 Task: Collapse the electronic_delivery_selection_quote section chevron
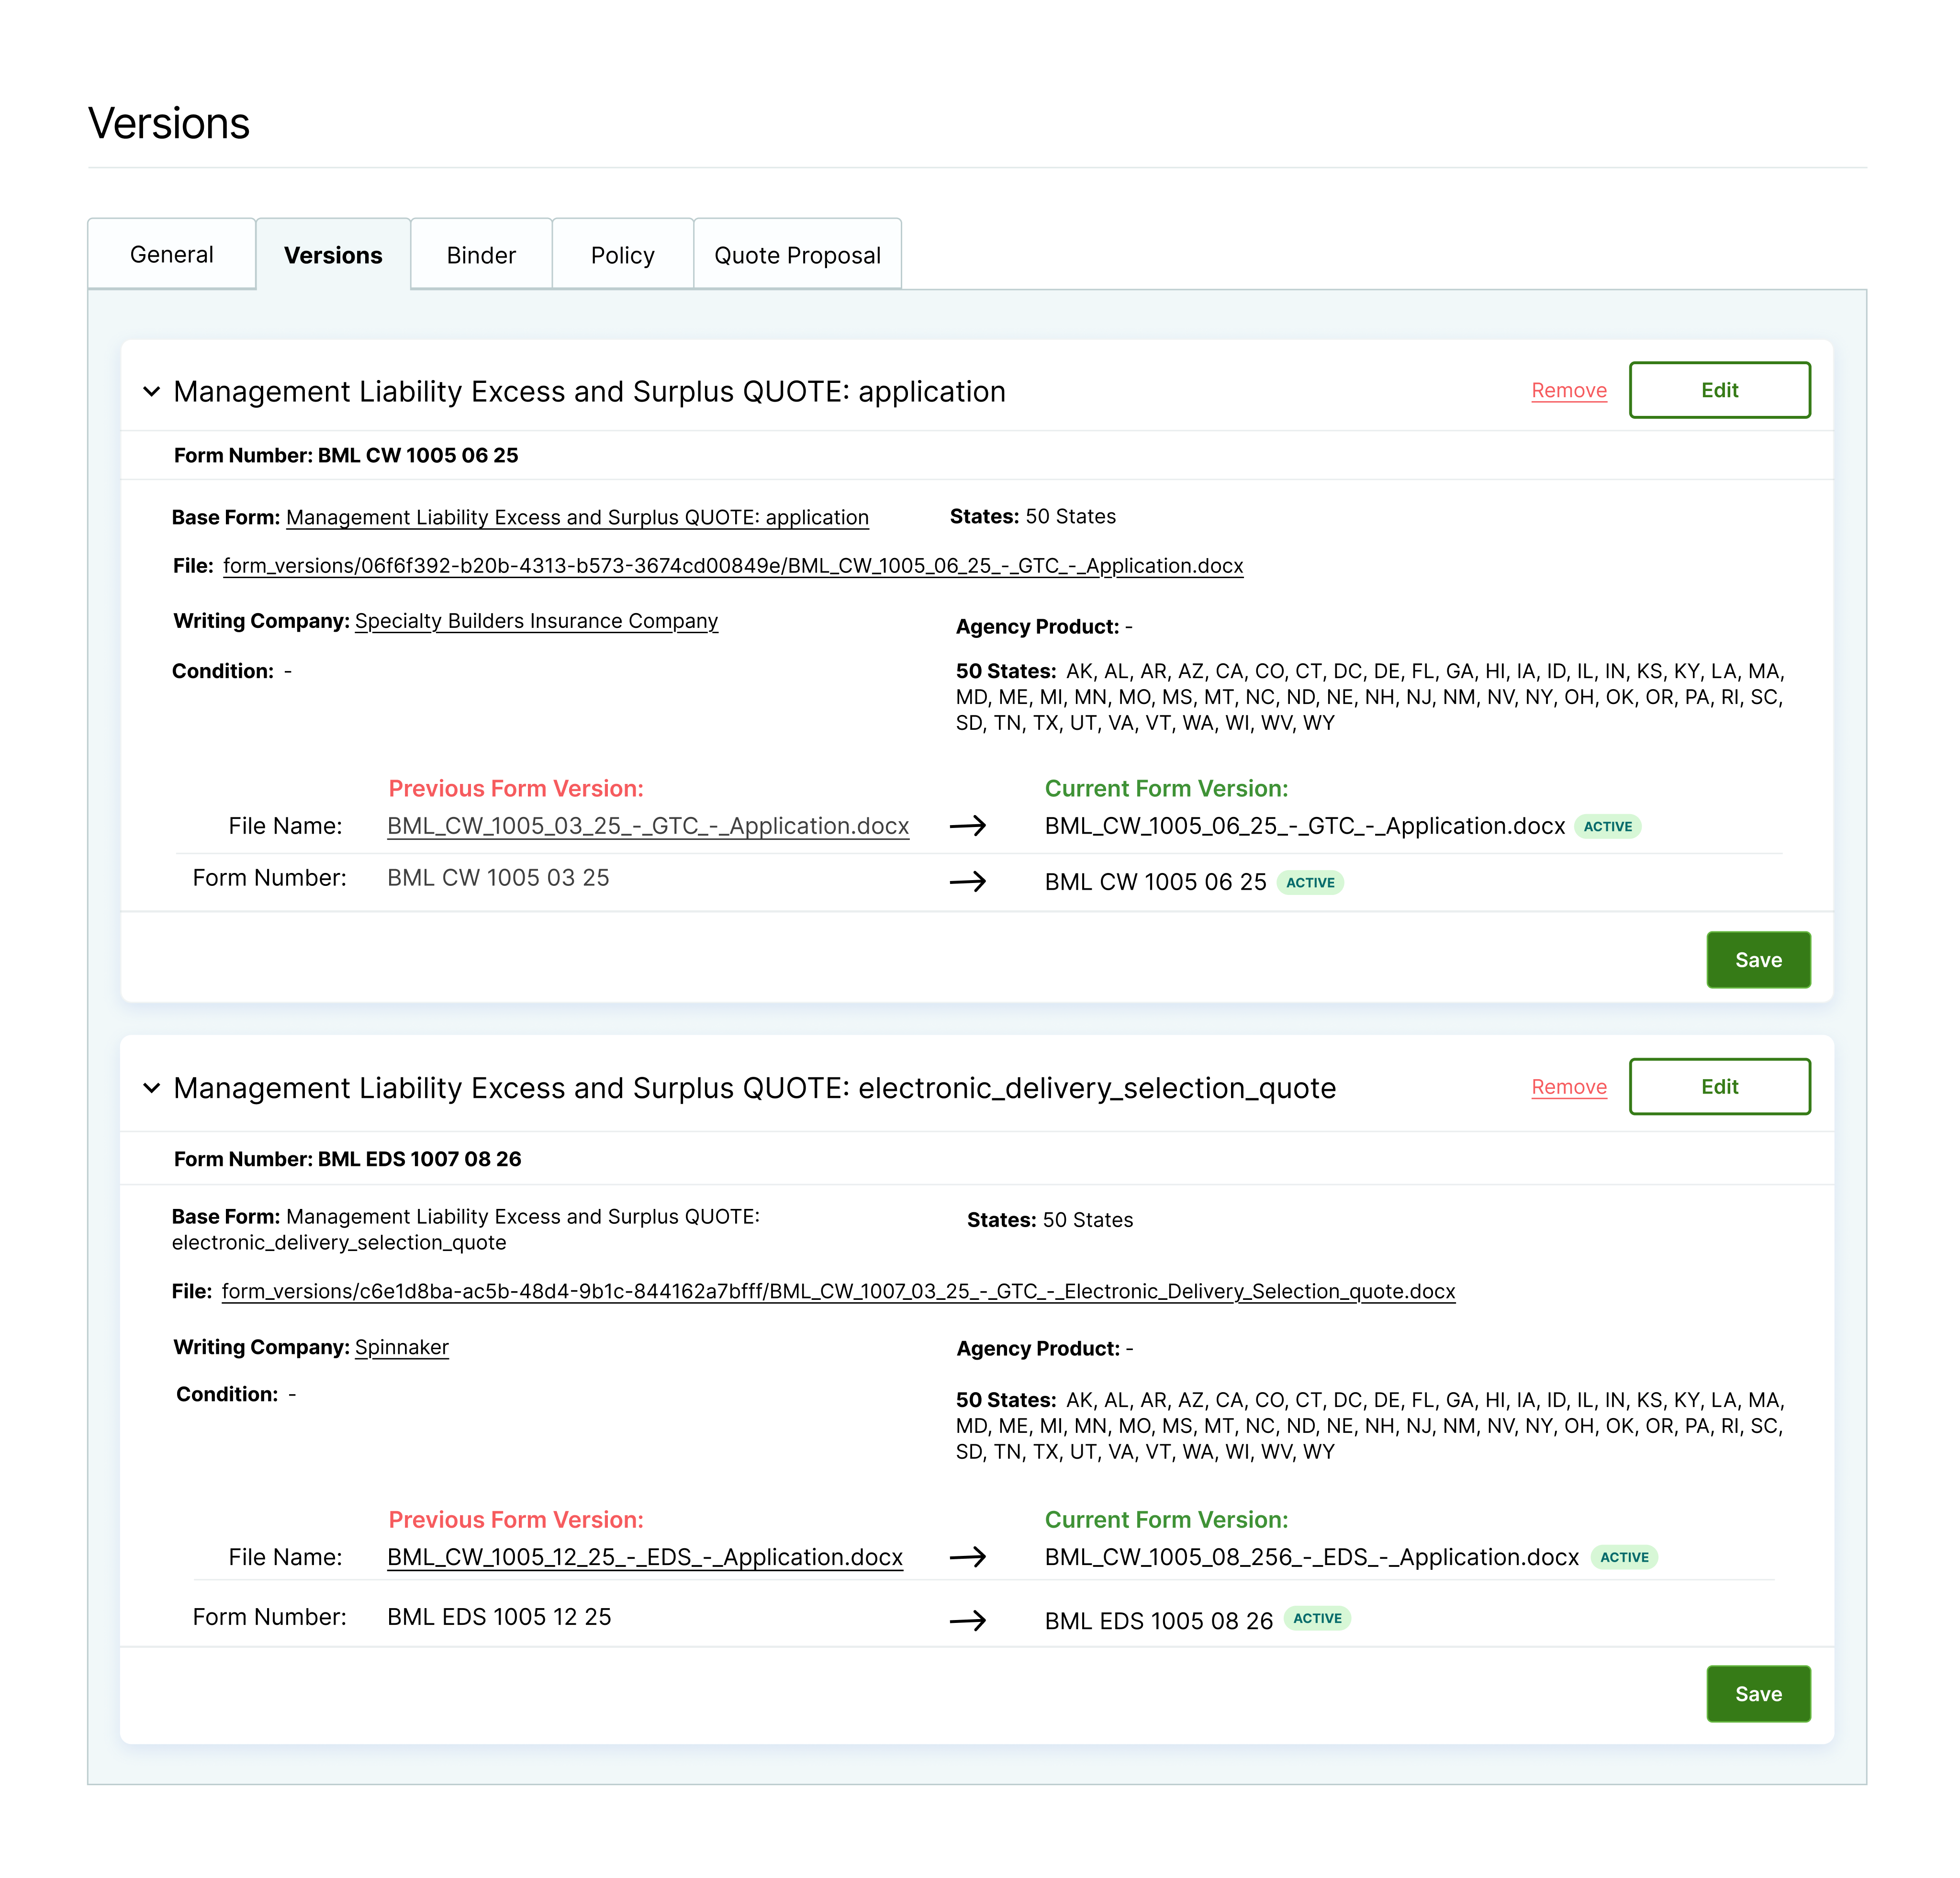pos(151,1087)
